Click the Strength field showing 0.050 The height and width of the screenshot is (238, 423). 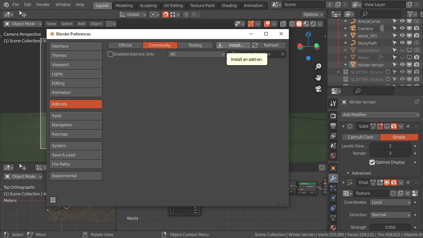390,227
